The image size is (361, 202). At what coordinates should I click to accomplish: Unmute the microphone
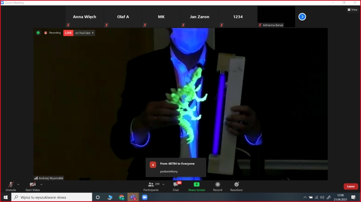(11, 186)
